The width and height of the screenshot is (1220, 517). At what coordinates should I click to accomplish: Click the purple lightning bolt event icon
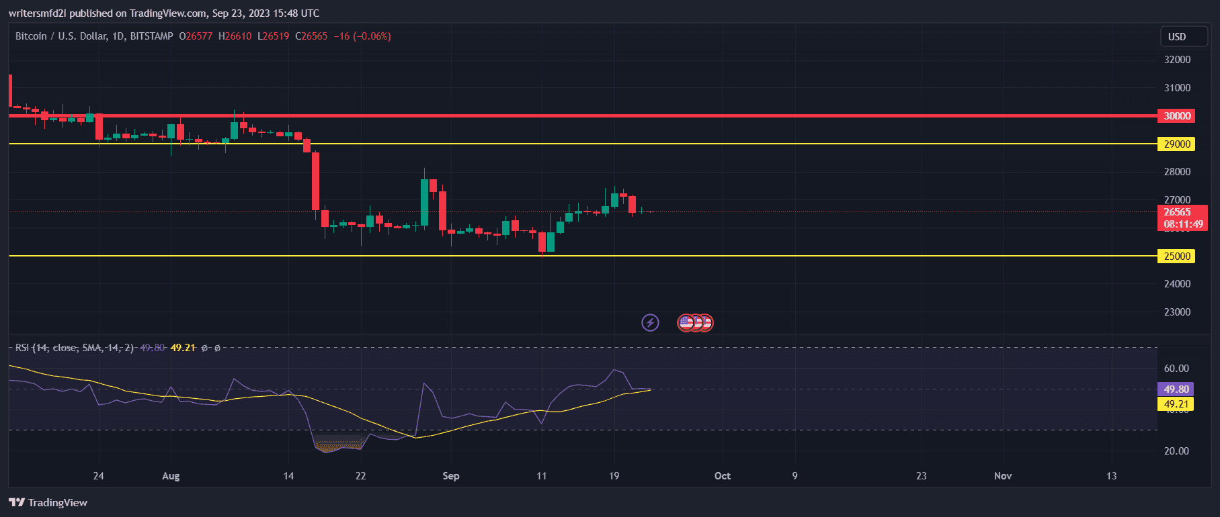pos(650,323)
